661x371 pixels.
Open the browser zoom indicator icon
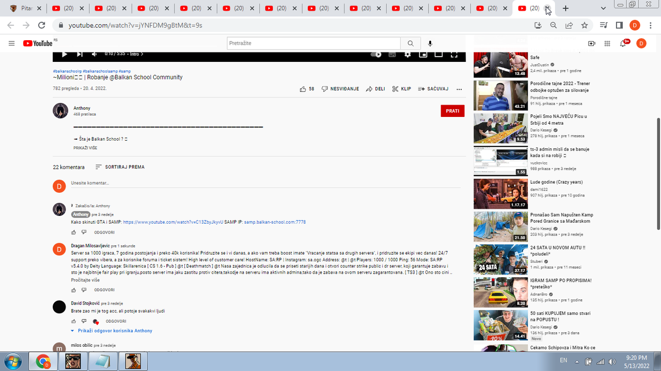(554, 25)
